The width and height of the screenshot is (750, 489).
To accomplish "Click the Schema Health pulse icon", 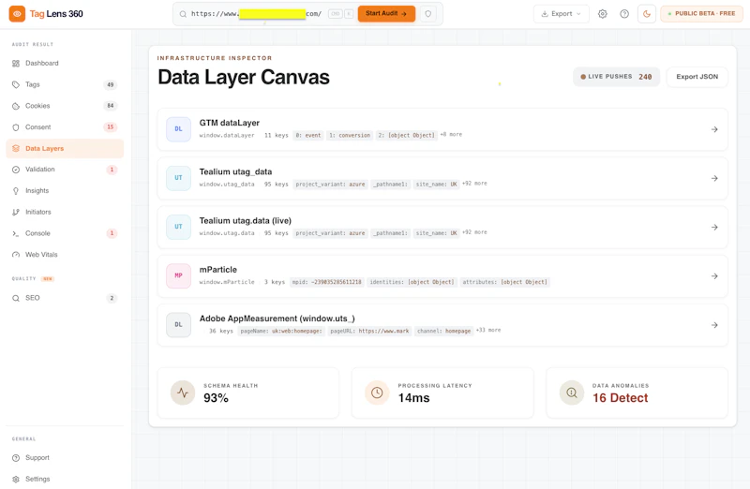I will point(183,393).
